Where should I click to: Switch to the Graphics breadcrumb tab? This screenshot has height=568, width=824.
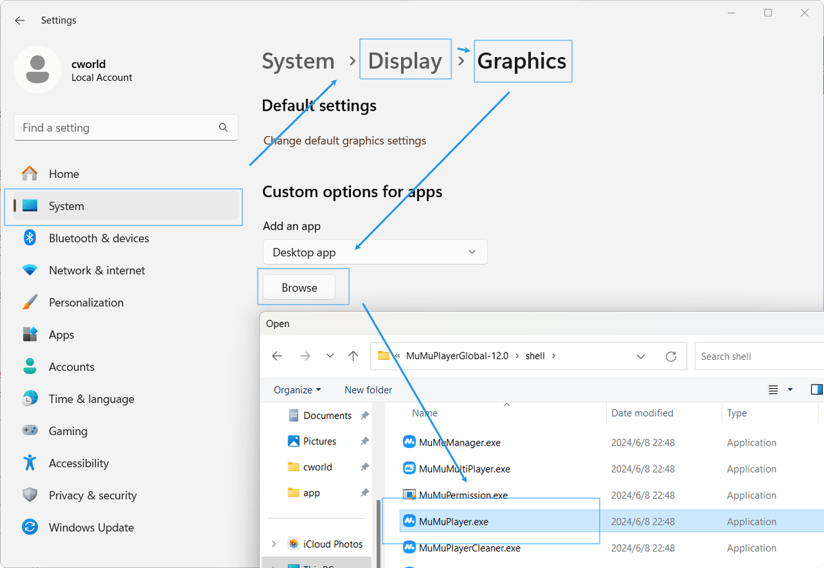coord(523,61)
